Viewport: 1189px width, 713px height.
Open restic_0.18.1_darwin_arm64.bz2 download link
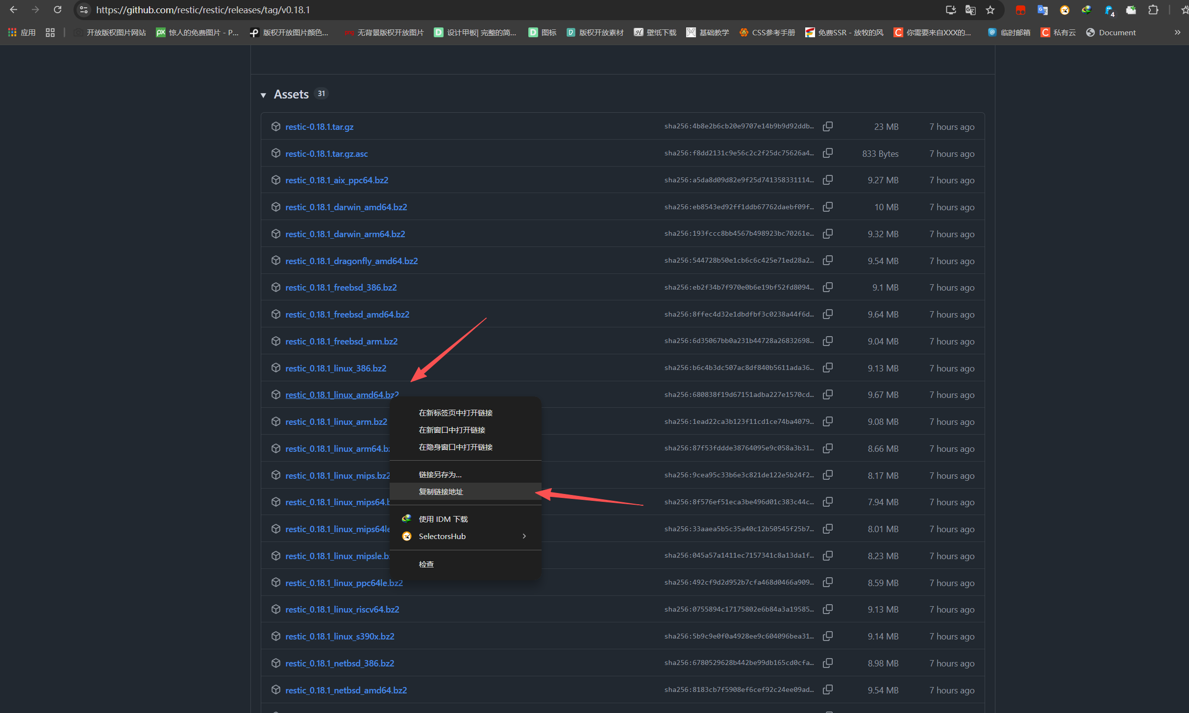tap(345, 234)
